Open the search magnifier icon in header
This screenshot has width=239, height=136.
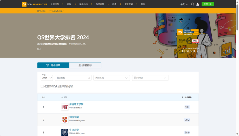point(193,4)
